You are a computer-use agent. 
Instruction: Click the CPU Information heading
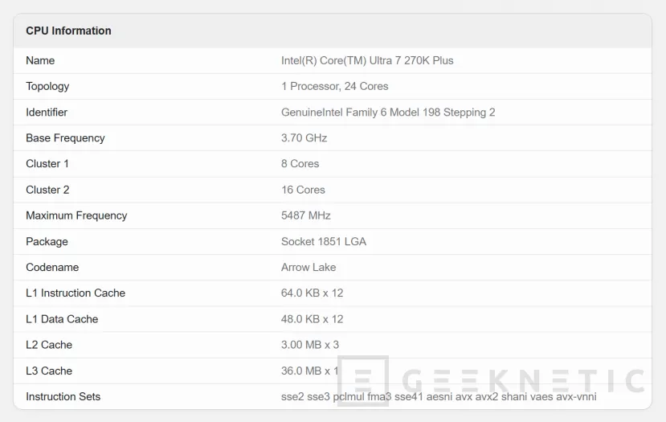[x=68, y=31]
